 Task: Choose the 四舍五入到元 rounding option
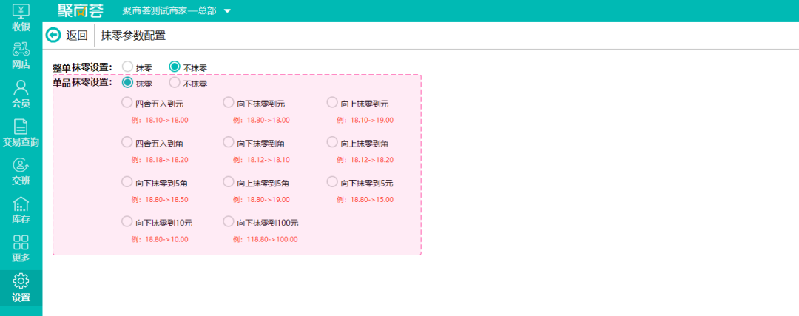[127, 103]
